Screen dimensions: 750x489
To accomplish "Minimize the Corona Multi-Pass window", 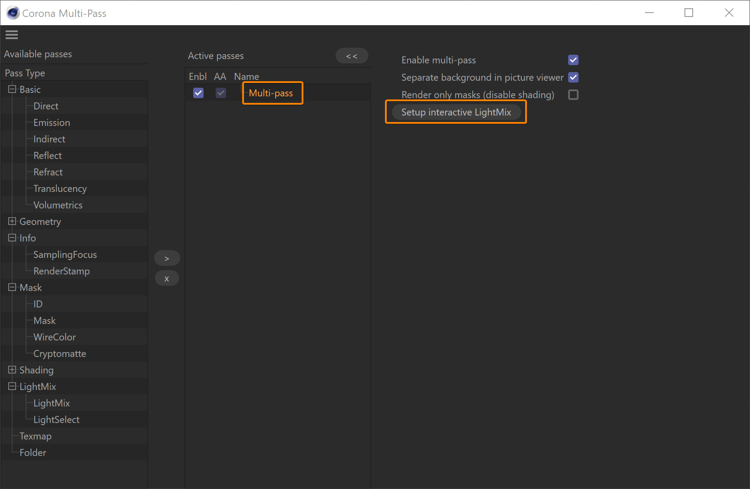I will (x=649, y=13).
